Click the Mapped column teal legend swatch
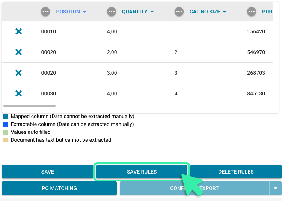282x201 pixels. coord(5,117)
